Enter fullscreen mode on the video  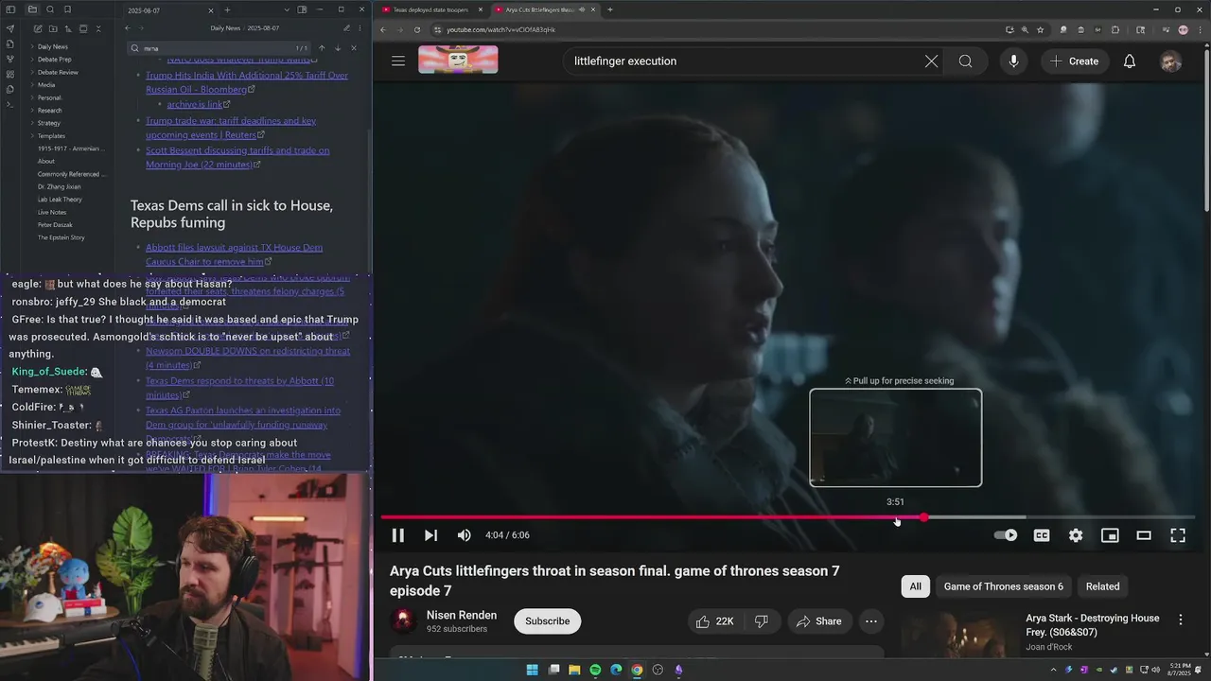coord(1178,535)
